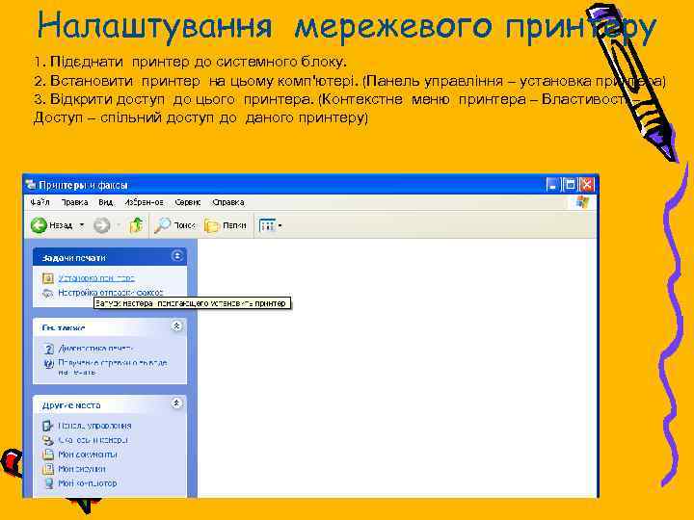Collapse the Другие места panel

point(176,403)
